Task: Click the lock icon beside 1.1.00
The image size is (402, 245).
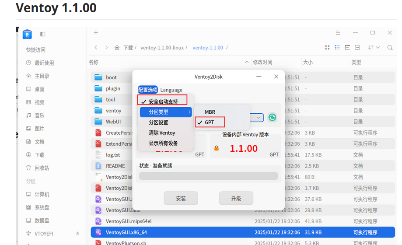Action: coord(217,148)
